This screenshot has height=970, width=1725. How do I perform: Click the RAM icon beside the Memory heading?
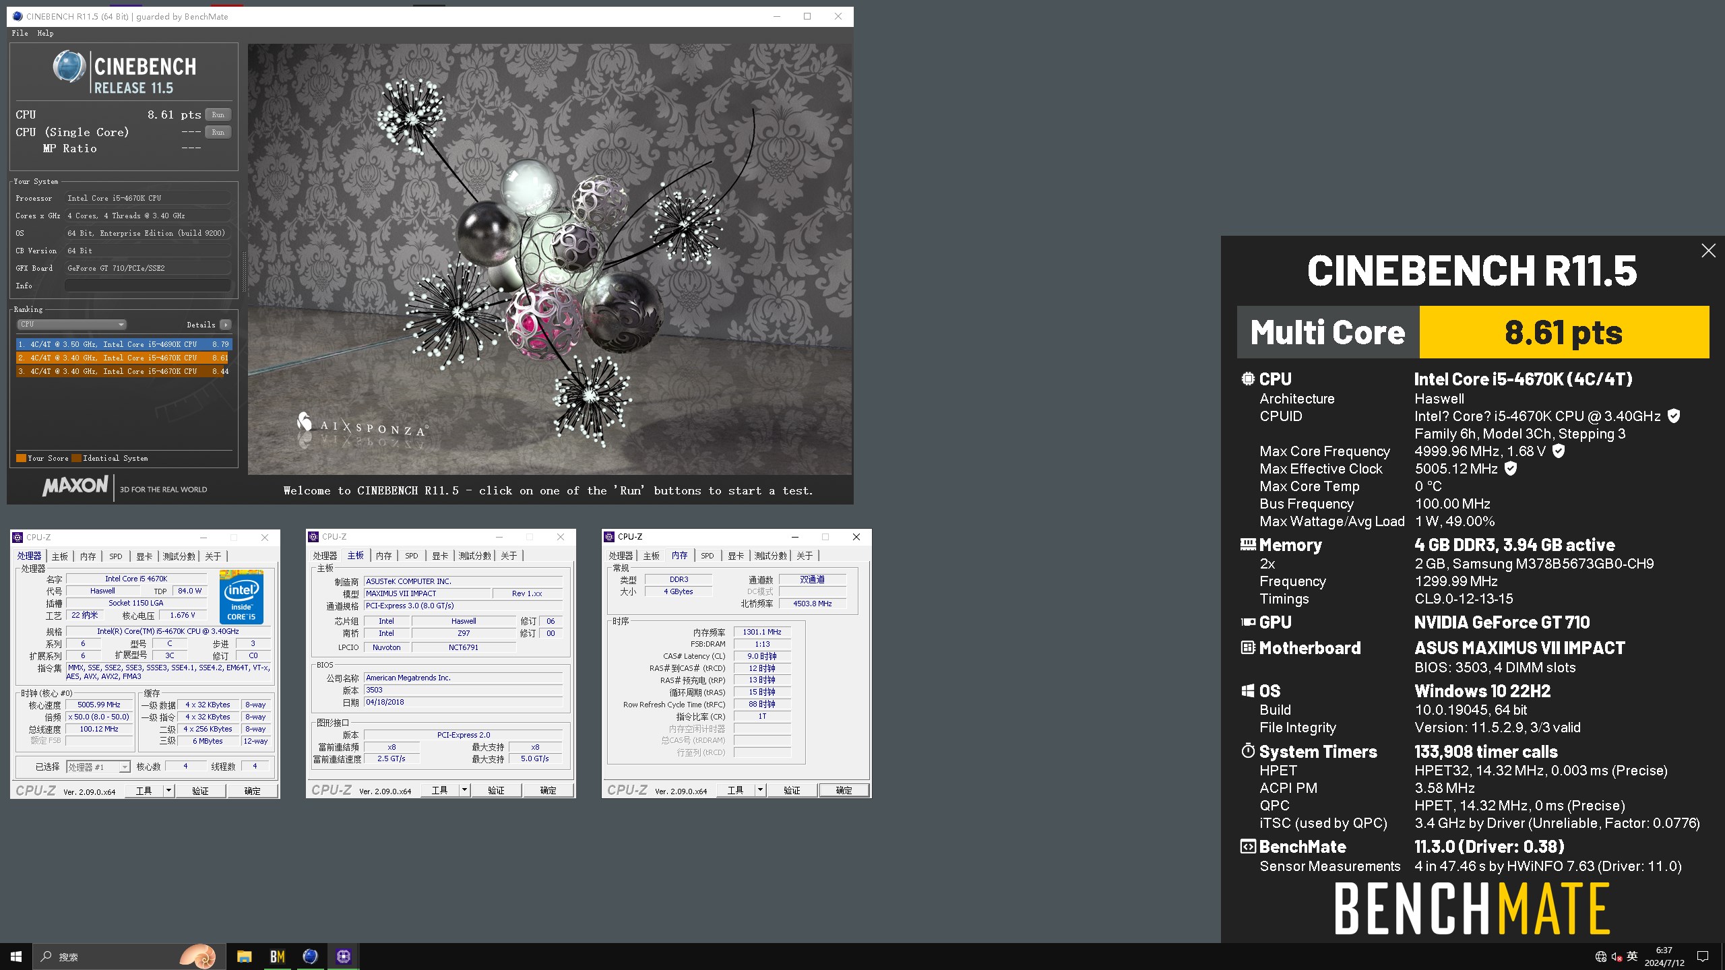click(1248, 544)
